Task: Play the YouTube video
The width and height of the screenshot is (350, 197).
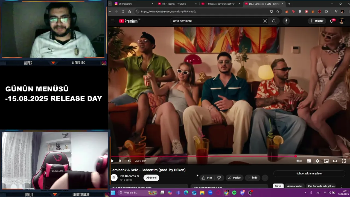Action: tap(112, 161)
